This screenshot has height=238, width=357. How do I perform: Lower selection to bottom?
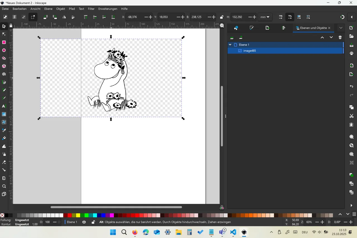pyautogui.click(x=113, y=17)
